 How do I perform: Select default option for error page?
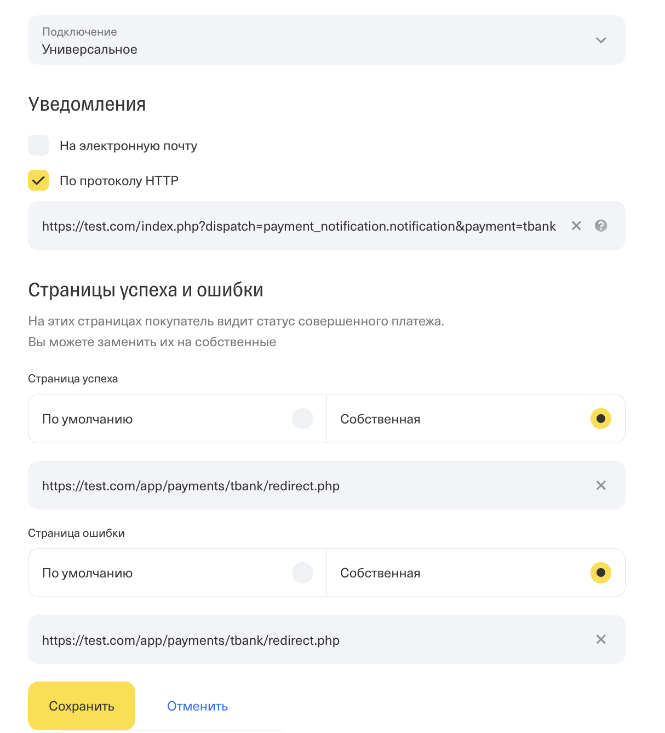tap(302, 572)
